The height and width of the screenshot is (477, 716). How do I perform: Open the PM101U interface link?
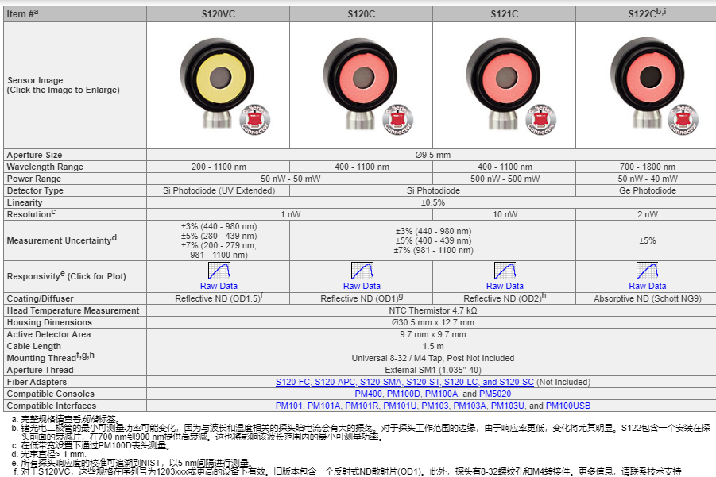click(400, 406)
